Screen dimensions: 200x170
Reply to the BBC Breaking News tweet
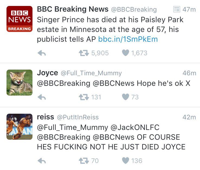click(42, 53)
